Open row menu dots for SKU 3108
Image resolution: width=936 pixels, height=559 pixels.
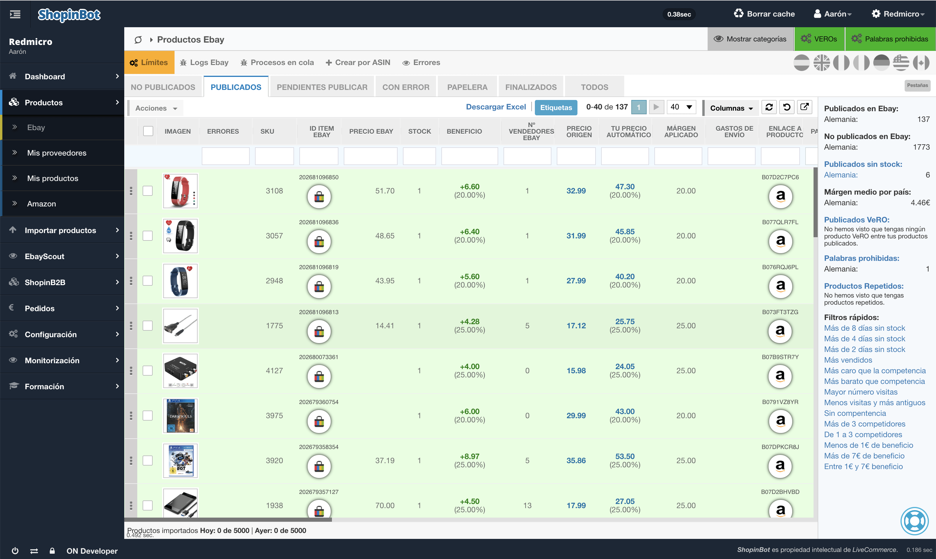(x=131, y=191)
